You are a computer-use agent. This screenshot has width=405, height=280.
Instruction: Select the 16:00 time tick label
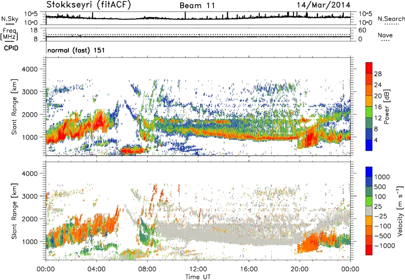pos(249,269)
